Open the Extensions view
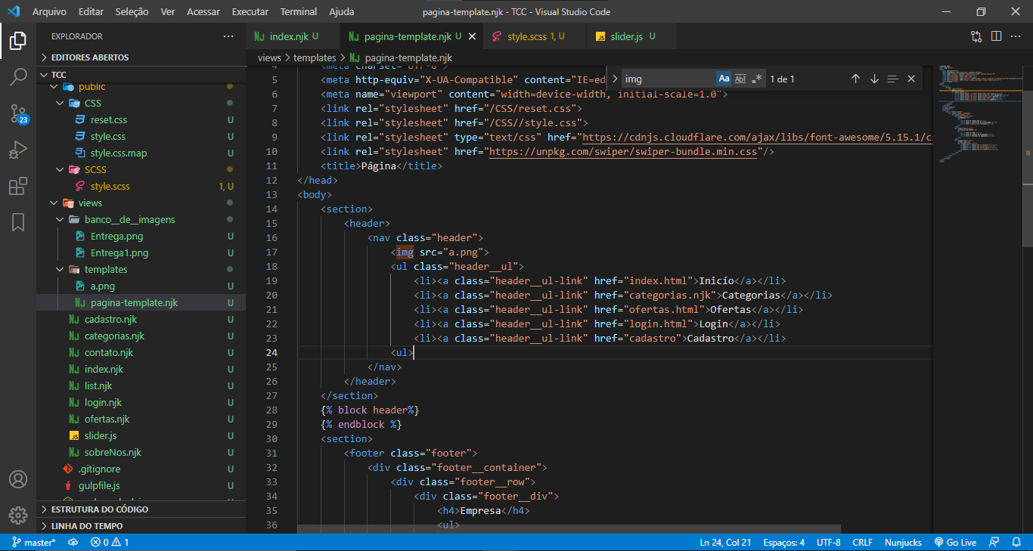This screenshot has height=551, width=1033. pos(18,186)
